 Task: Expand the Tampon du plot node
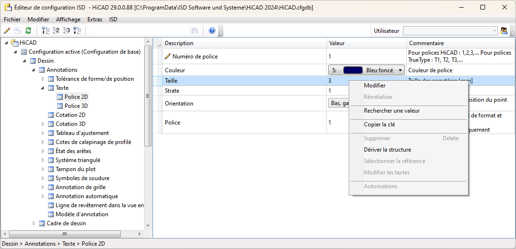click(42, 169)
